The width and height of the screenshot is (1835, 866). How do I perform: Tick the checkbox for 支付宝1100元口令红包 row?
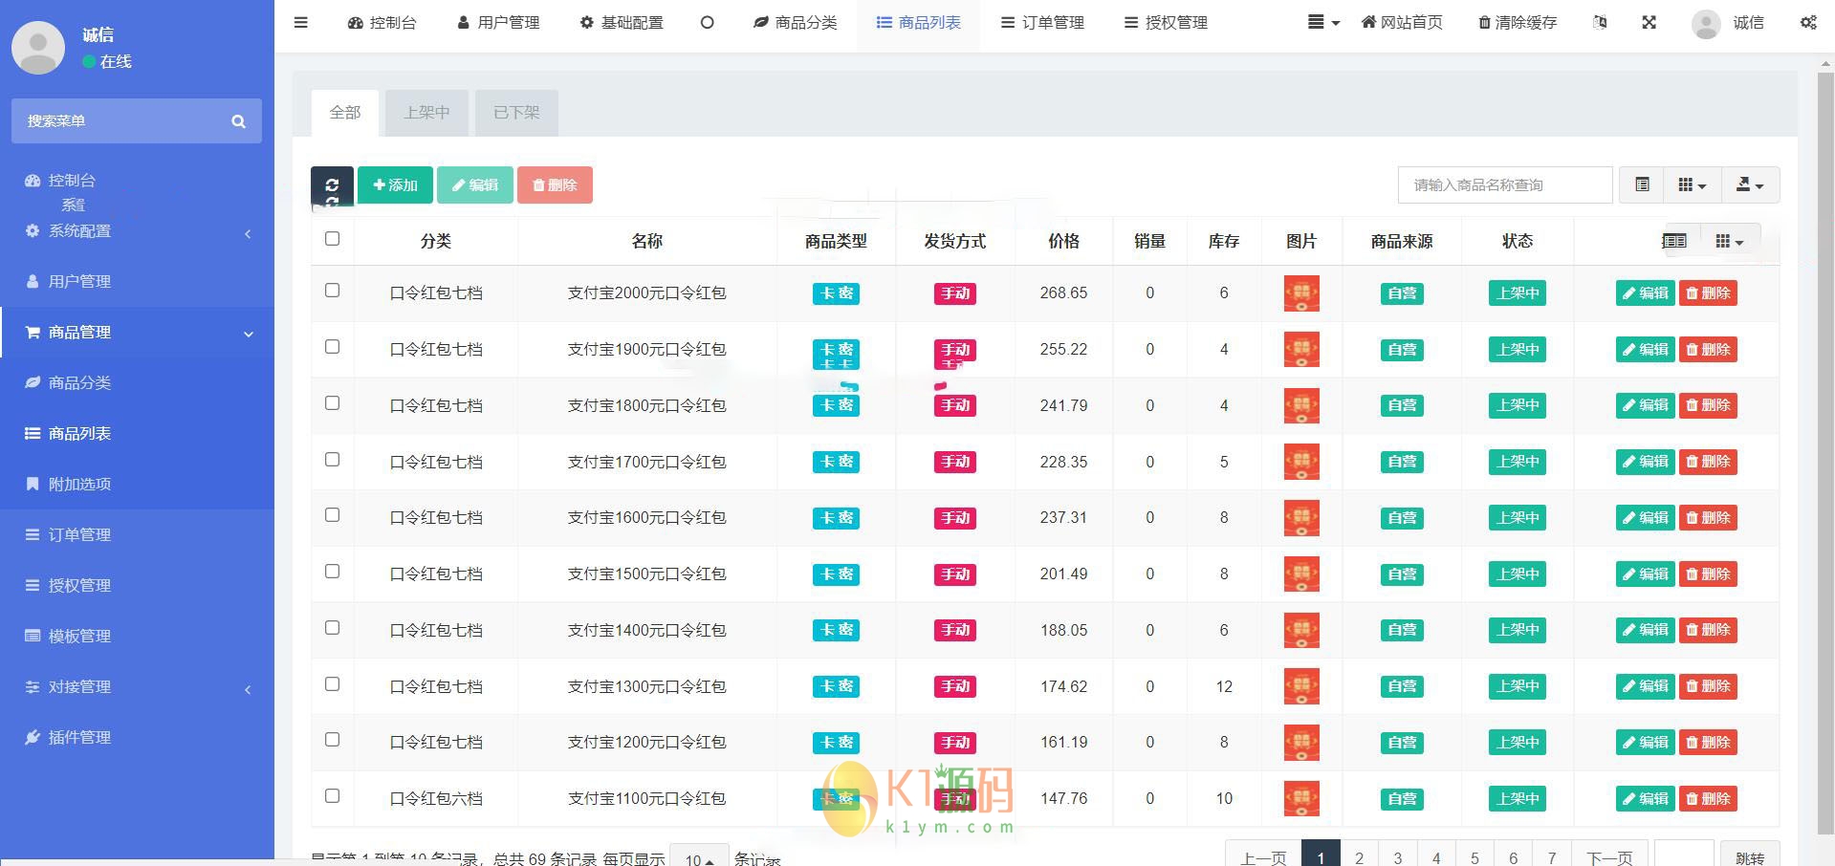coord(332,796)
